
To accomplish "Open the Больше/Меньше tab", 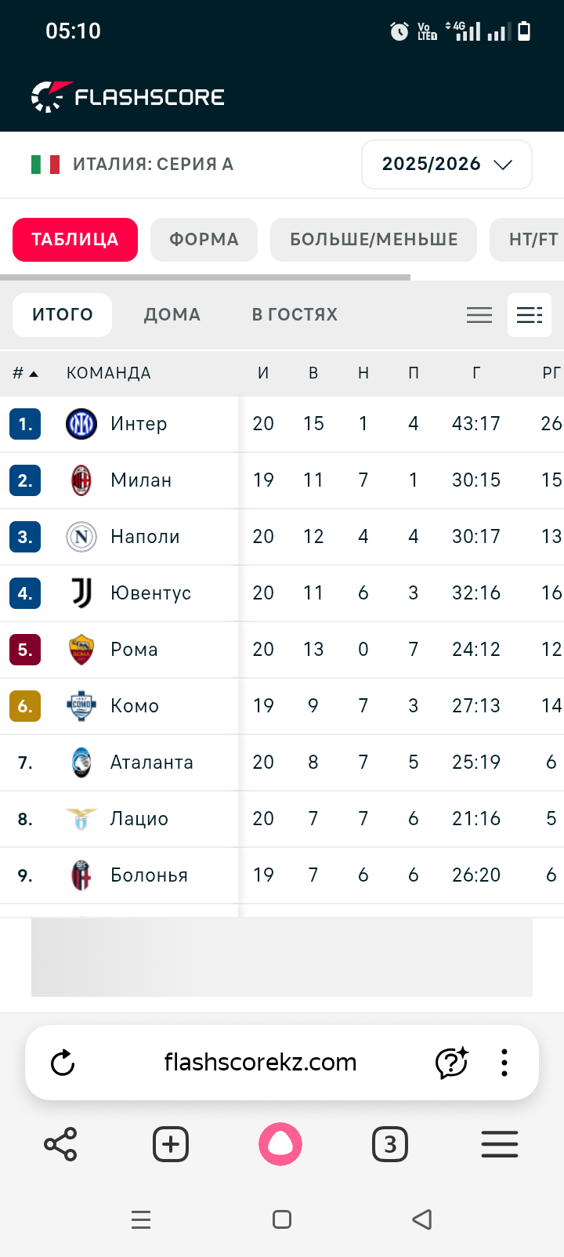I will coord(374,240).
